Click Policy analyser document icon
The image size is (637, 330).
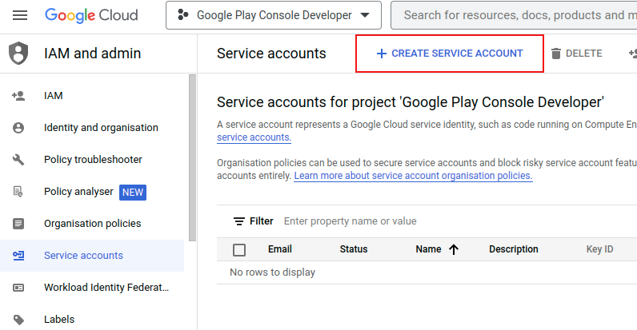(18, 191)
